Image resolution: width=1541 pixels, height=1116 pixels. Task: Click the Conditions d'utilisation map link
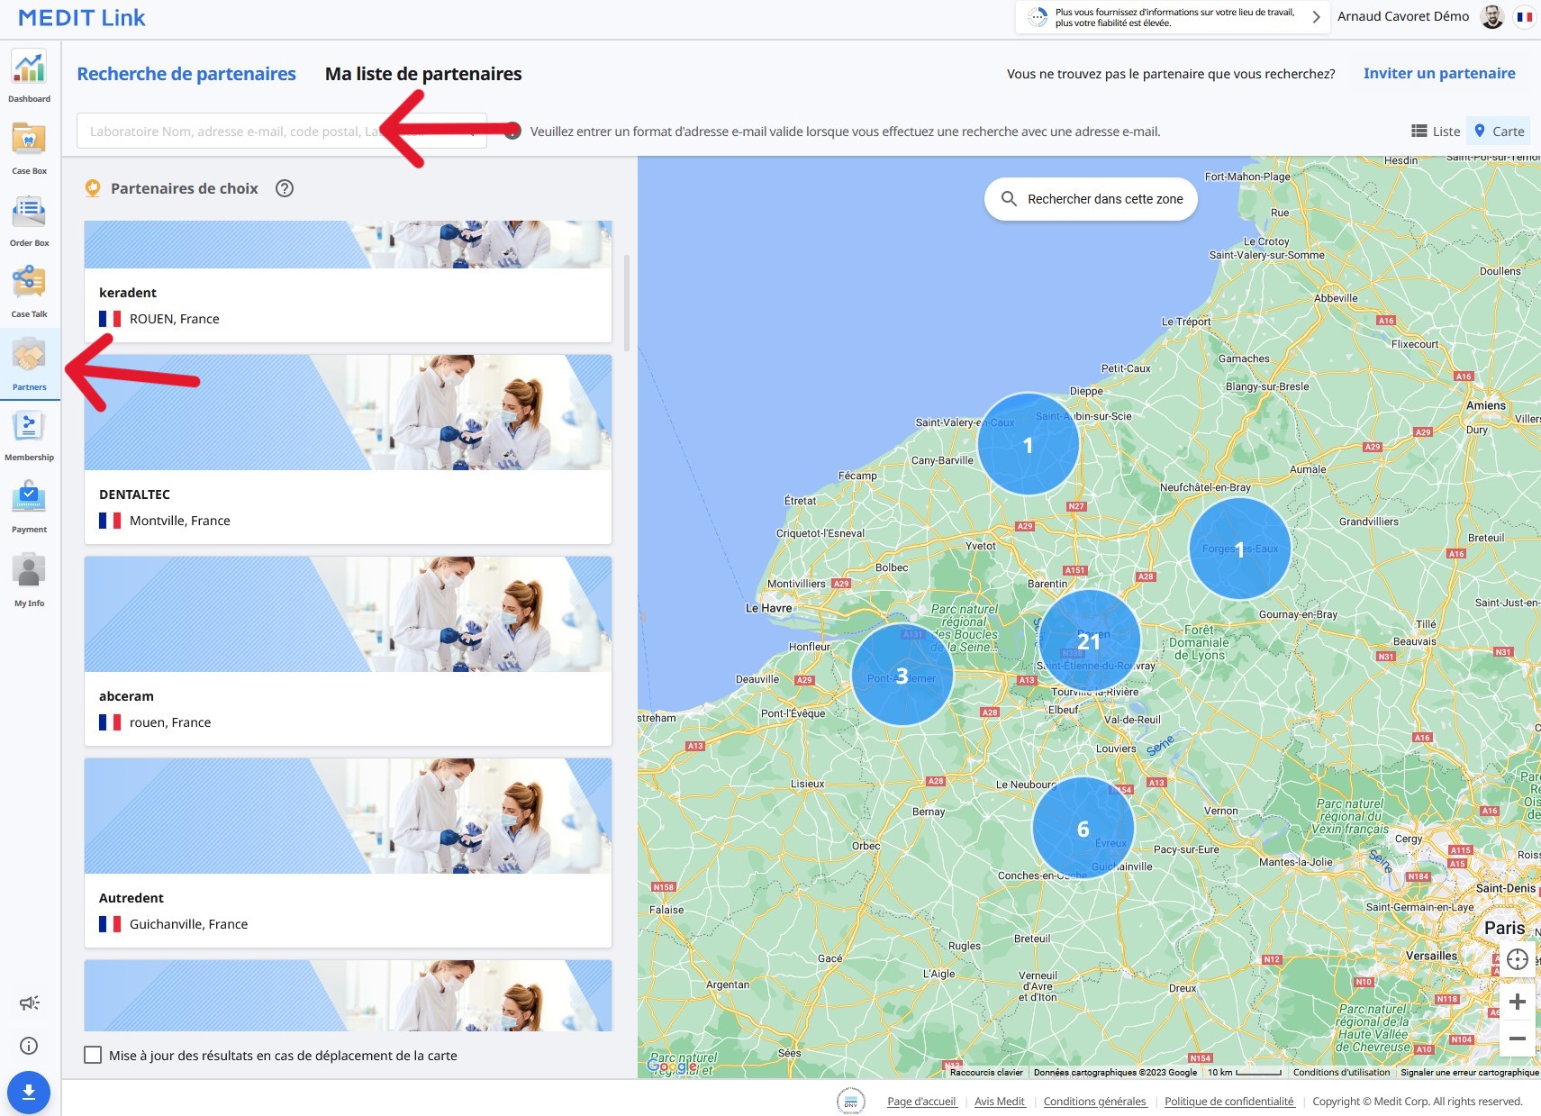coord(1341,1072)
